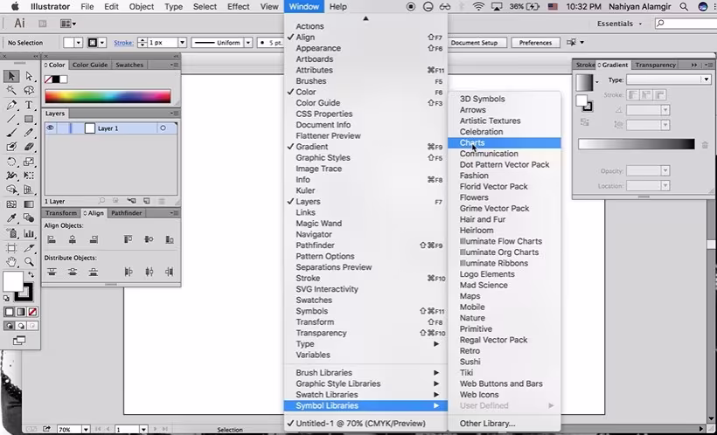Select the Selection tool arrow
The width and height of the screenshot is (717, 435).
click(x=11, y=76)
